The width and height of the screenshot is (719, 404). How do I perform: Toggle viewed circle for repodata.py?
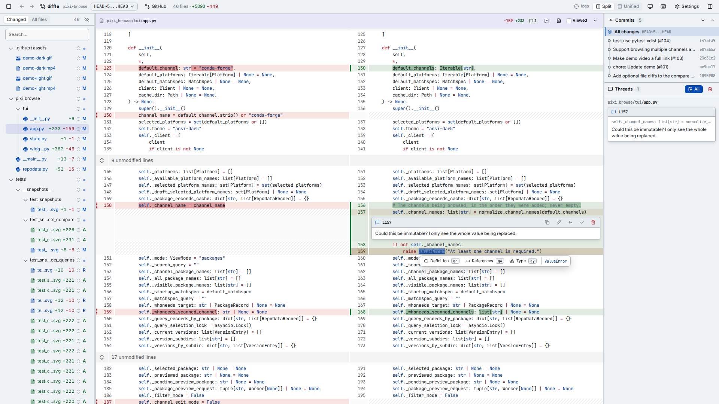78,169
